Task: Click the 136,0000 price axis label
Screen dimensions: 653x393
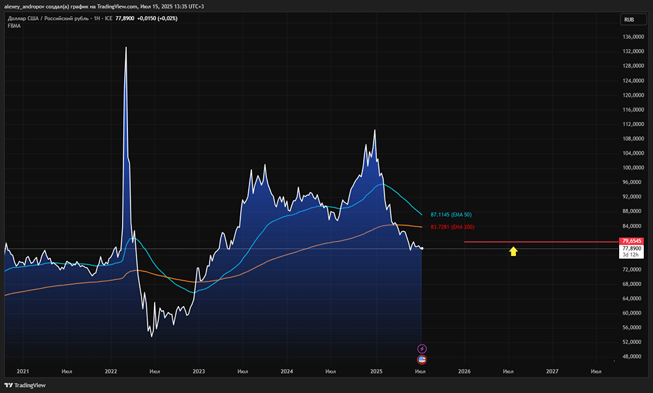Action: 633,37
